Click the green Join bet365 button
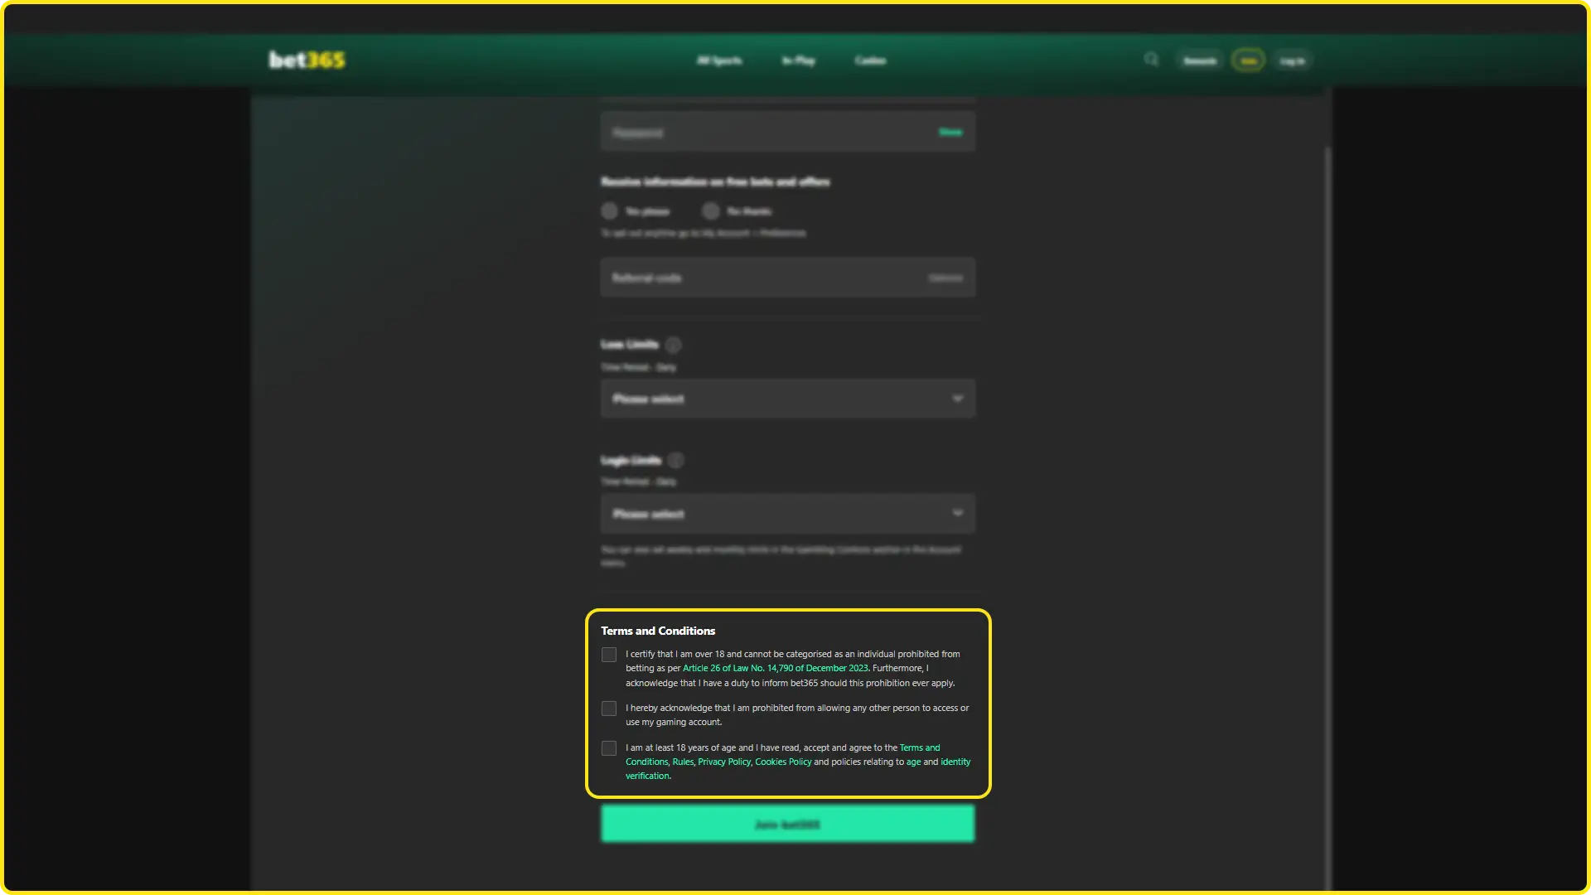The height and width of the screenshot is (895, 1591). coord(787,824)
